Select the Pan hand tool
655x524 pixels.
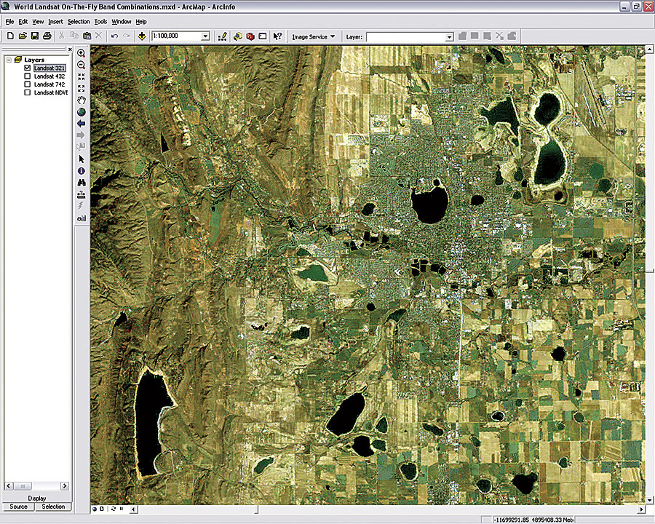point(82,100)
